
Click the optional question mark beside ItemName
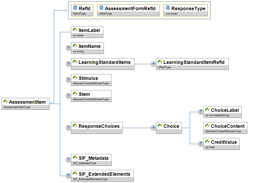[68, 48]
